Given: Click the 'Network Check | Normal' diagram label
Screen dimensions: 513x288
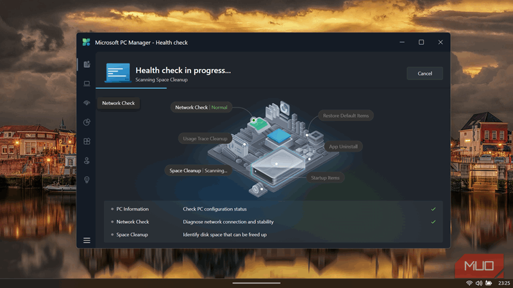Looking at the screenshot, I should (201, 108).
